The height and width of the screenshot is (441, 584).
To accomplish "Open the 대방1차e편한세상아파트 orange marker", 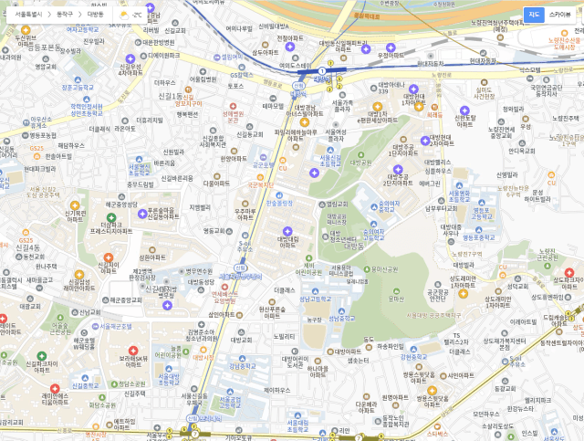I will coord(377,107).
